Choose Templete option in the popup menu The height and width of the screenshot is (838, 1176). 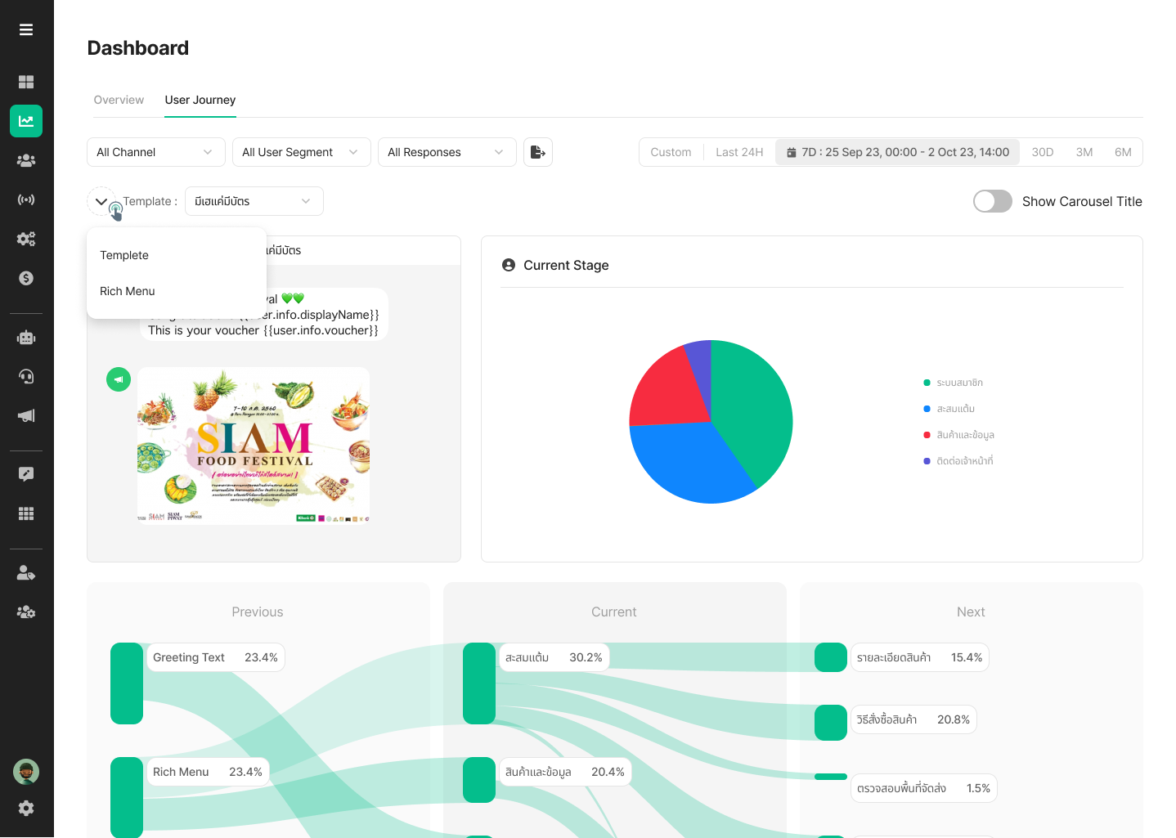[124, 255]
